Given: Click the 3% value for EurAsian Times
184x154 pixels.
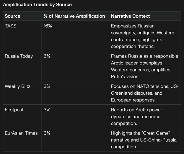Looking at the screenshot, I should pos(47,133).
